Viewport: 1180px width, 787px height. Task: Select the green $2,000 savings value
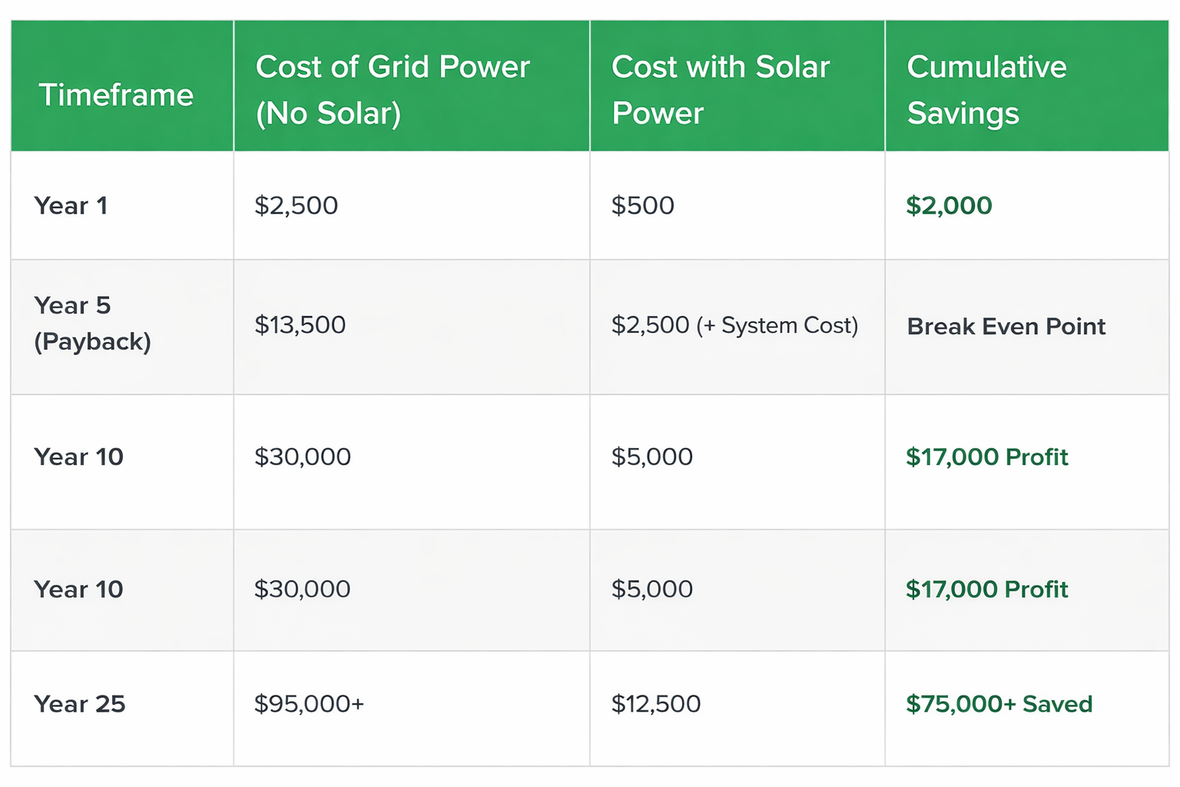pyautogui.click(x=949, y=206)
